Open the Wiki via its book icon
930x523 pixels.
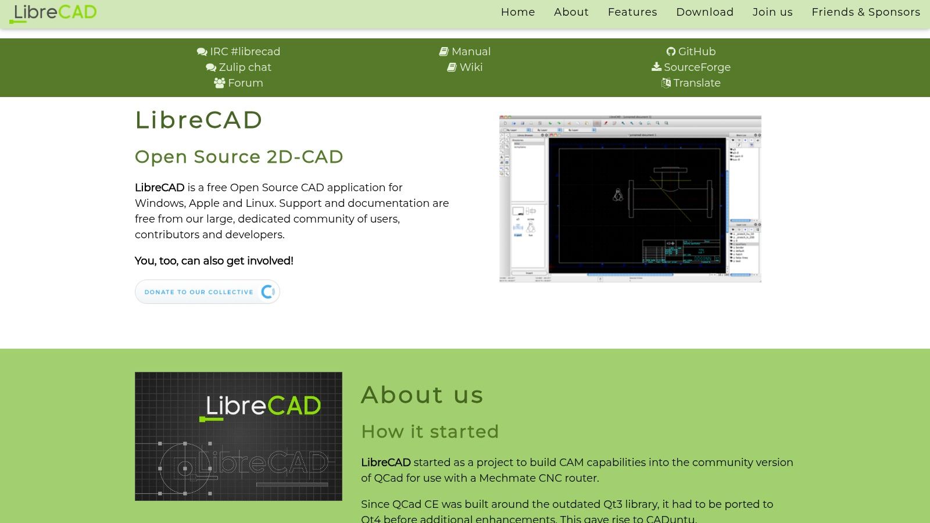tap(452, 67)
